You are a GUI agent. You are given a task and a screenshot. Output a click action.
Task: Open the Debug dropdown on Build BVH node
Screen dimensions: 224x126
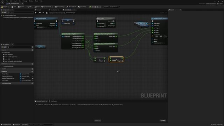(x=40, y=27)
